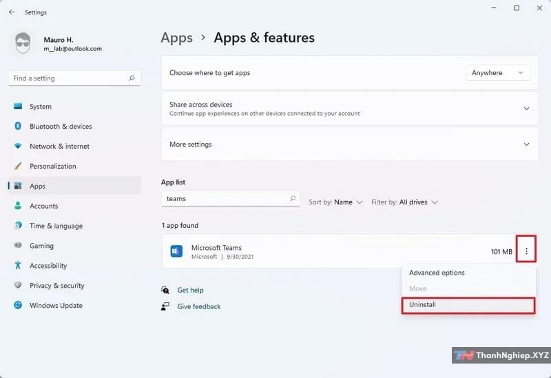
Task: Open Bluetooth & devices settings
Action: 74,126
